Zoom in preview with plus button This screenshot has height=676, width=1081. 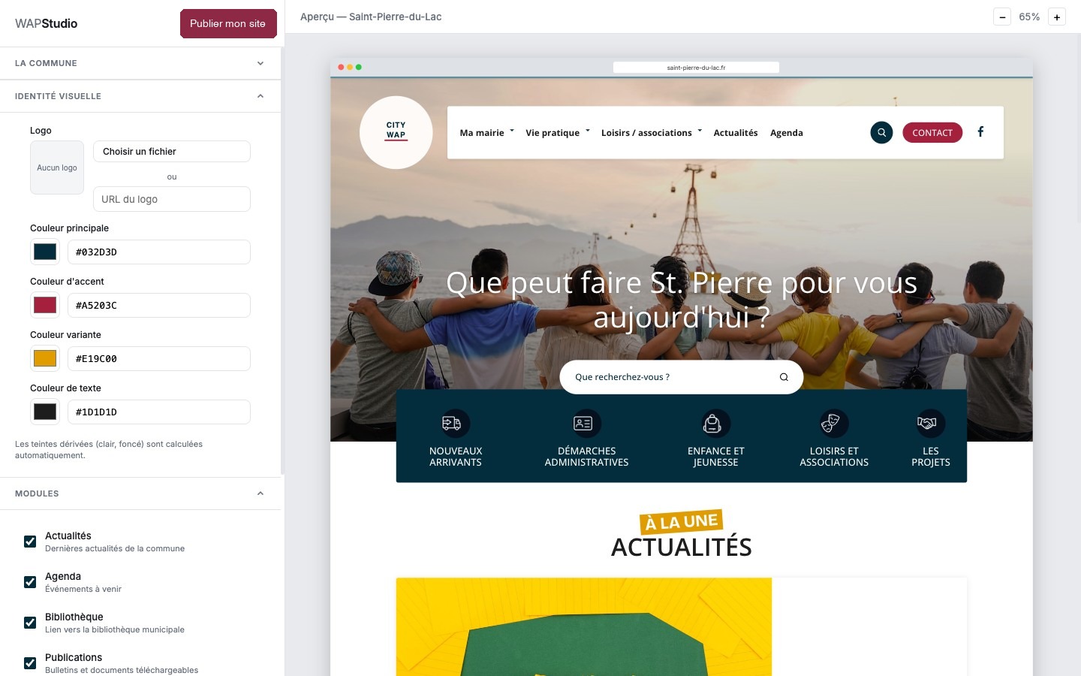coord(1057,17)
